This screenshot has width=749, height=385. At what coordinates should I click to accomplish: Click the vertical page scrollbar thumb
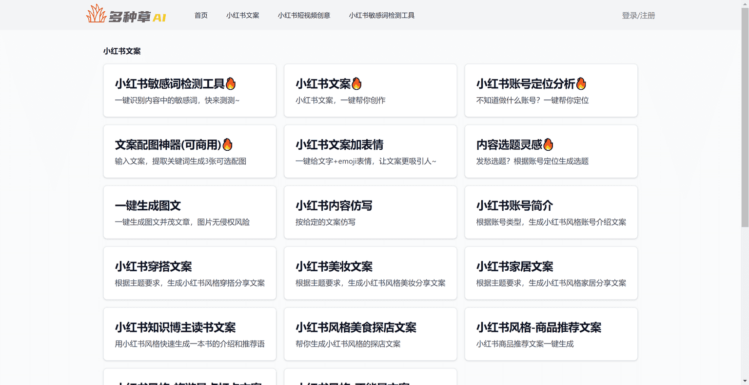tap(745, 117)
